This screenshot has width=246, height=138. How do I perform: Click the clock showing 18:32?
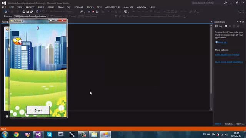(x=236, y=133)
